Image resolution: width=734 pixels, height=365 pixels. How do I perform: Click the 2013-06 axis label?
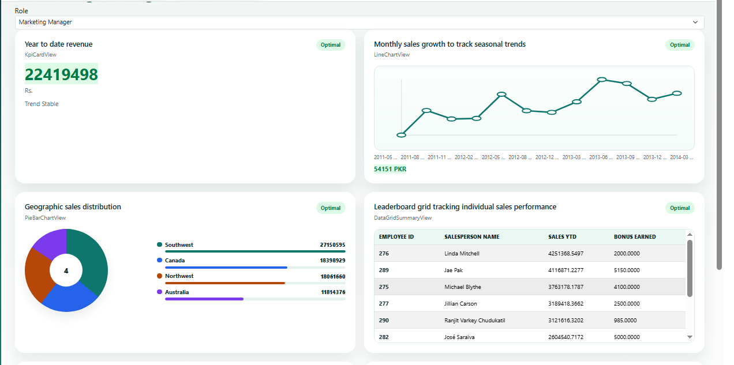(600, 157)
